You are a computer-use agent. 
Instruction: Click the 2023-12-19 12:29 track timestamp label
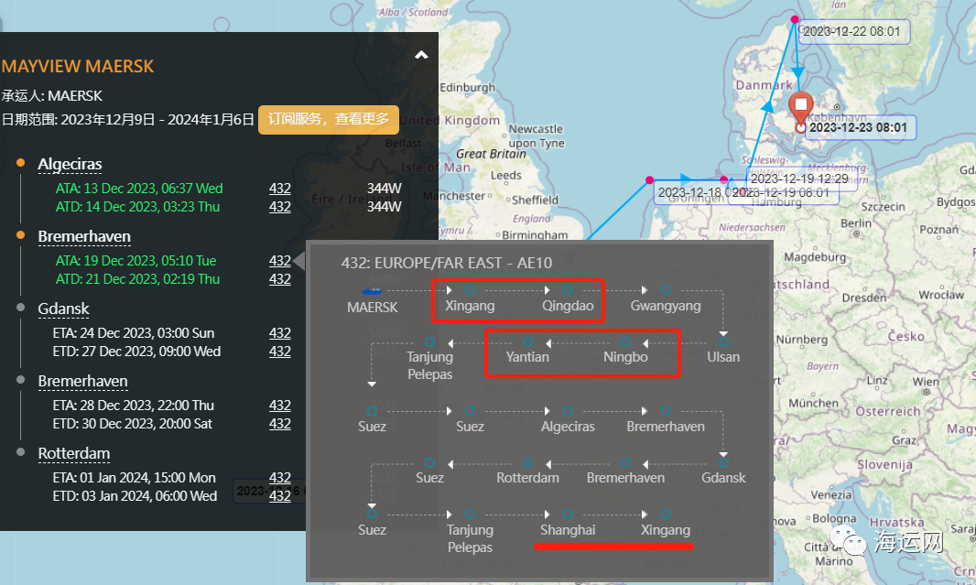800,179
